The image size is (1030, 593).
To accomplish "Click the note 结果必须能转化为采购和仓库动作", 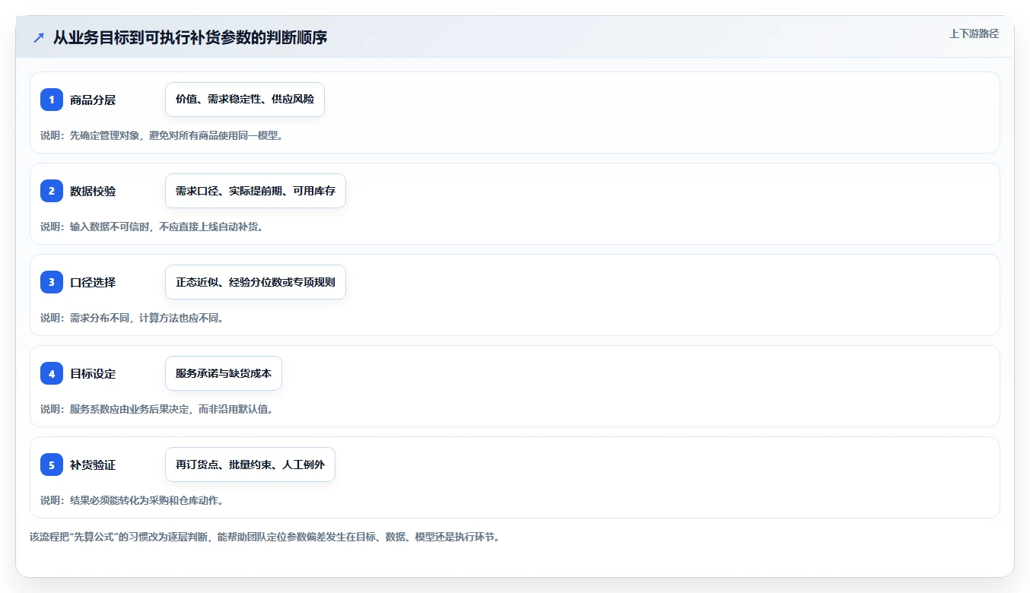I will [x=132, y=500].
